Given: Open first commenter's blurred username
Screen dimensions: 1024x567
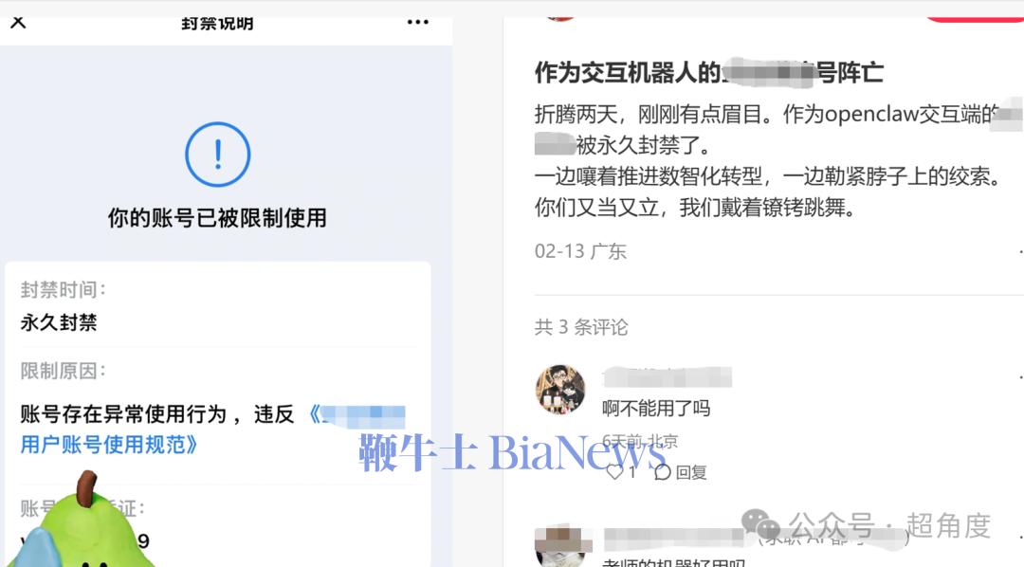Looking at the screenshot, I should coord(667,377).
